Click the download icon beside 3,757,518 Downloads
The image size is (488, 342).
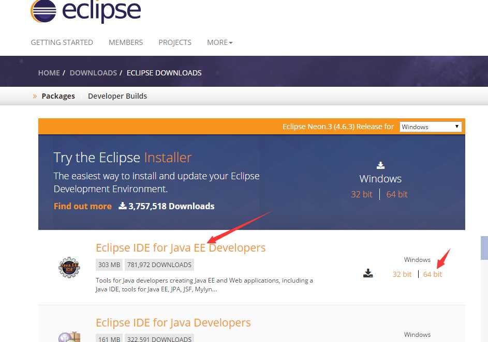tap(122, 206)
